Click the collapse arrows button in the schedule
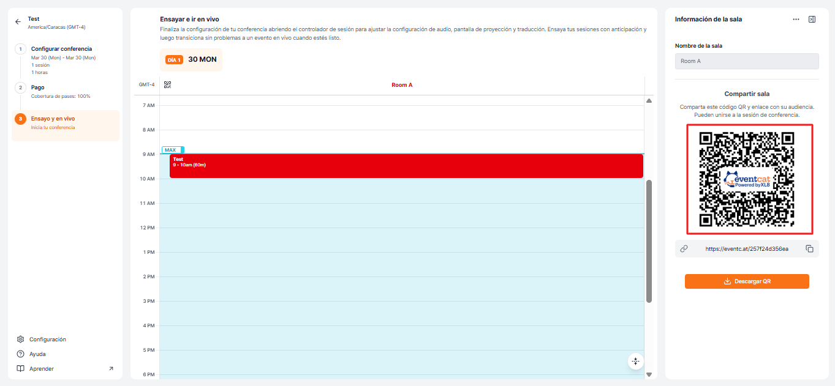 635,361
